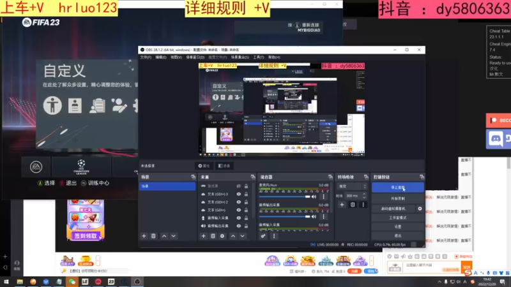The image size is (511, 287).
Task: Select the Champions League tile in FIFA 23
Action: 81,167
